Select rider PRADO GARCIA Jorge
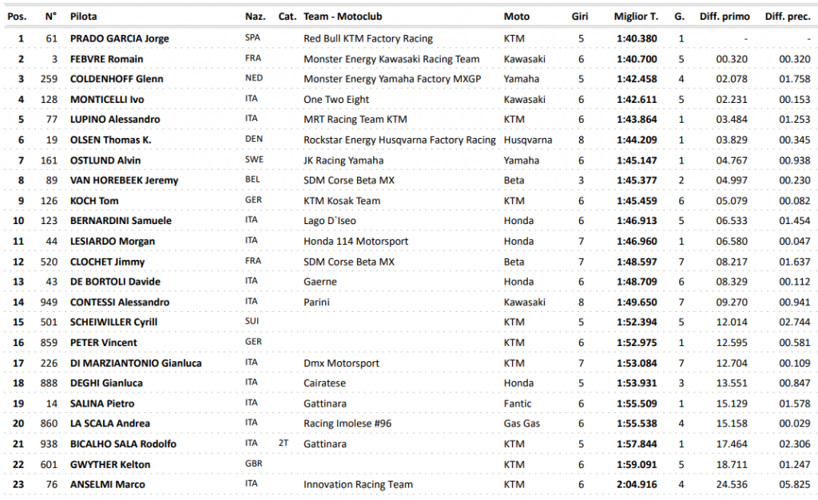 tap(120, 38)
